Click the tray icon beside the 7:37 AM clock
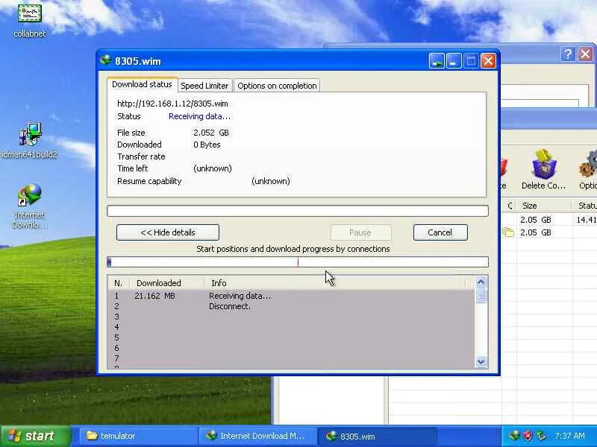 coord(540,436)
